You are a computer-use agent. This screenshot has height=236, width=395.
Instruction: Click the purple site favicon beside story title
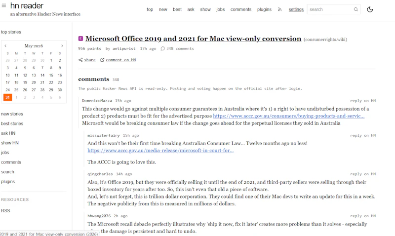[80, 39]
